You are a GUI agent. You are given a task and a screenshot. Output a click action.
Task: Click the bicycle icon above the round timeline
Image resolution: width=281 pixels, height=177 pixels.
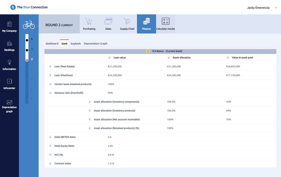click(29, 25)
